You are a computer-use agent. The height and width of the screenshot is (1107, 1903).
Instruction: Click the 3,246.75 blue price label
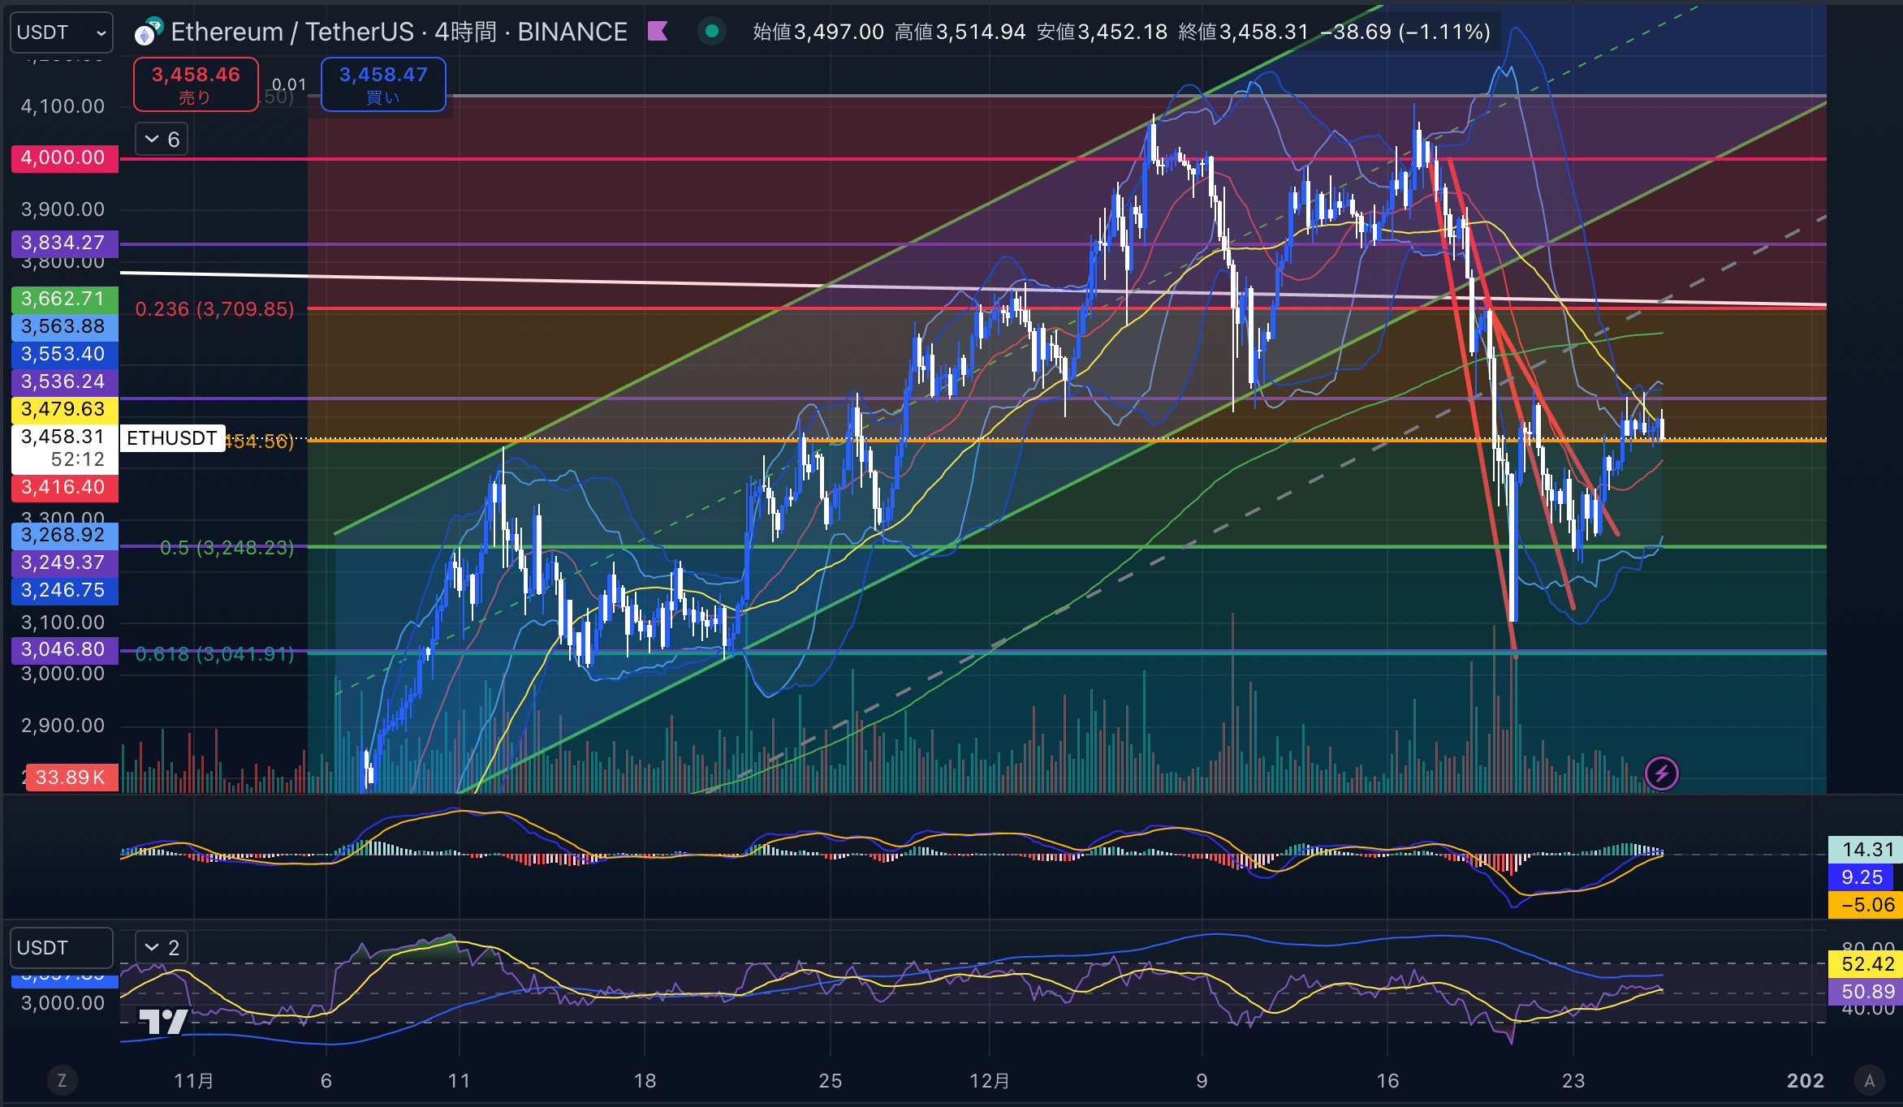click(64, 591)
